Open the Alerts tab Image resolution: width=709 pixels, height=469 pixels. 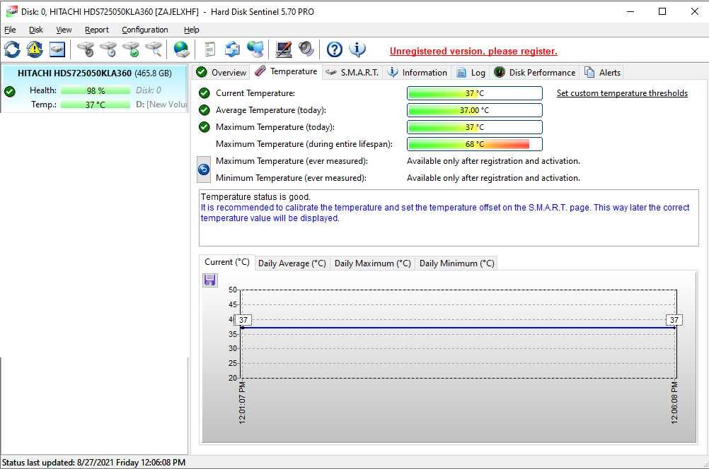tap(602, 73)
